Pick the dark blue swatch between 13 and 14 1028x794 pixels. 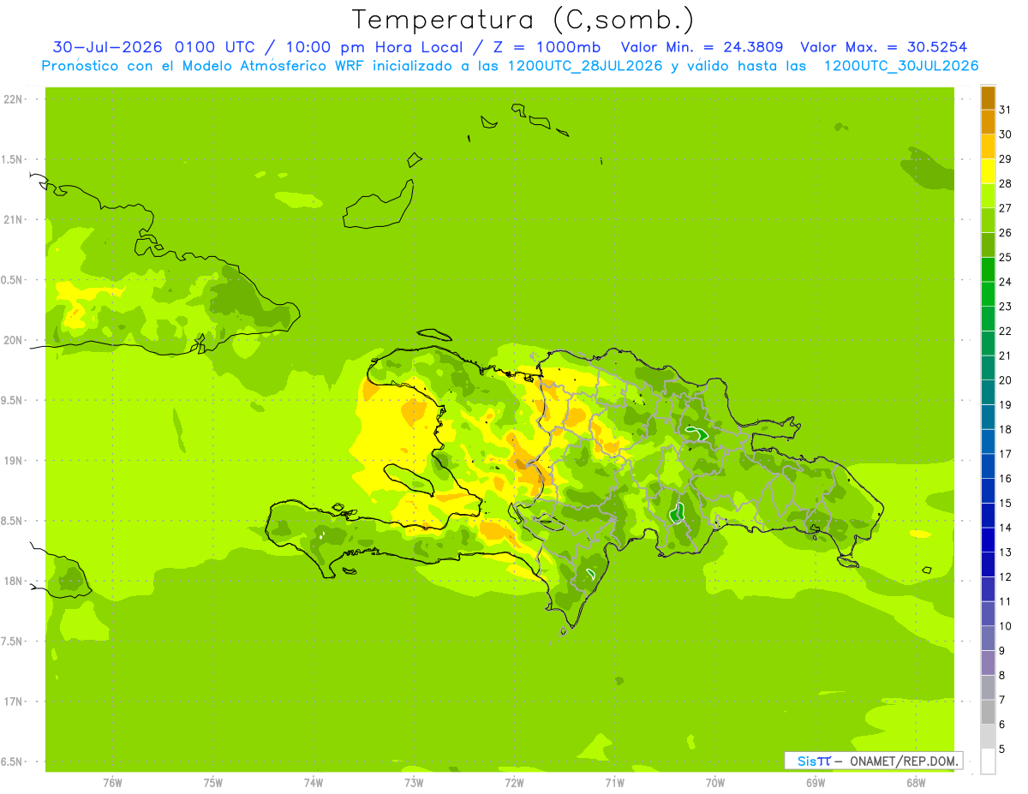click(988, 540)
